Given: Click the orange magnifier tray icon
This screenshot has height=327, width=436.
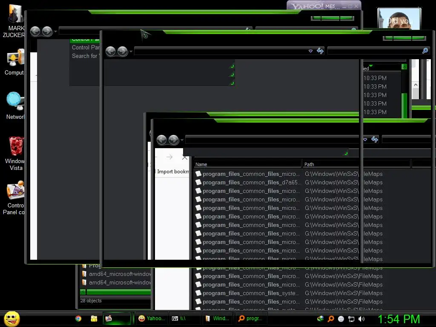Looking at the screenshot, I should tap(330, 318).
